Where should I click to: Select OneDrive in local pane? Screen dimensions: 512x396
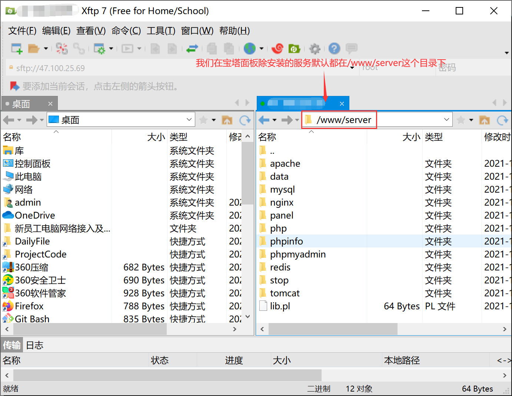pyautogui.click(x=35, y=215)
